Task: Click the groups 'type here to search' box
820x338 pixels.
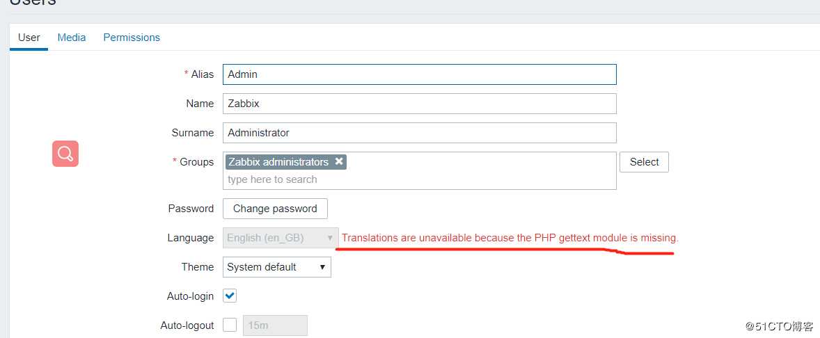Action: point(420,179)
